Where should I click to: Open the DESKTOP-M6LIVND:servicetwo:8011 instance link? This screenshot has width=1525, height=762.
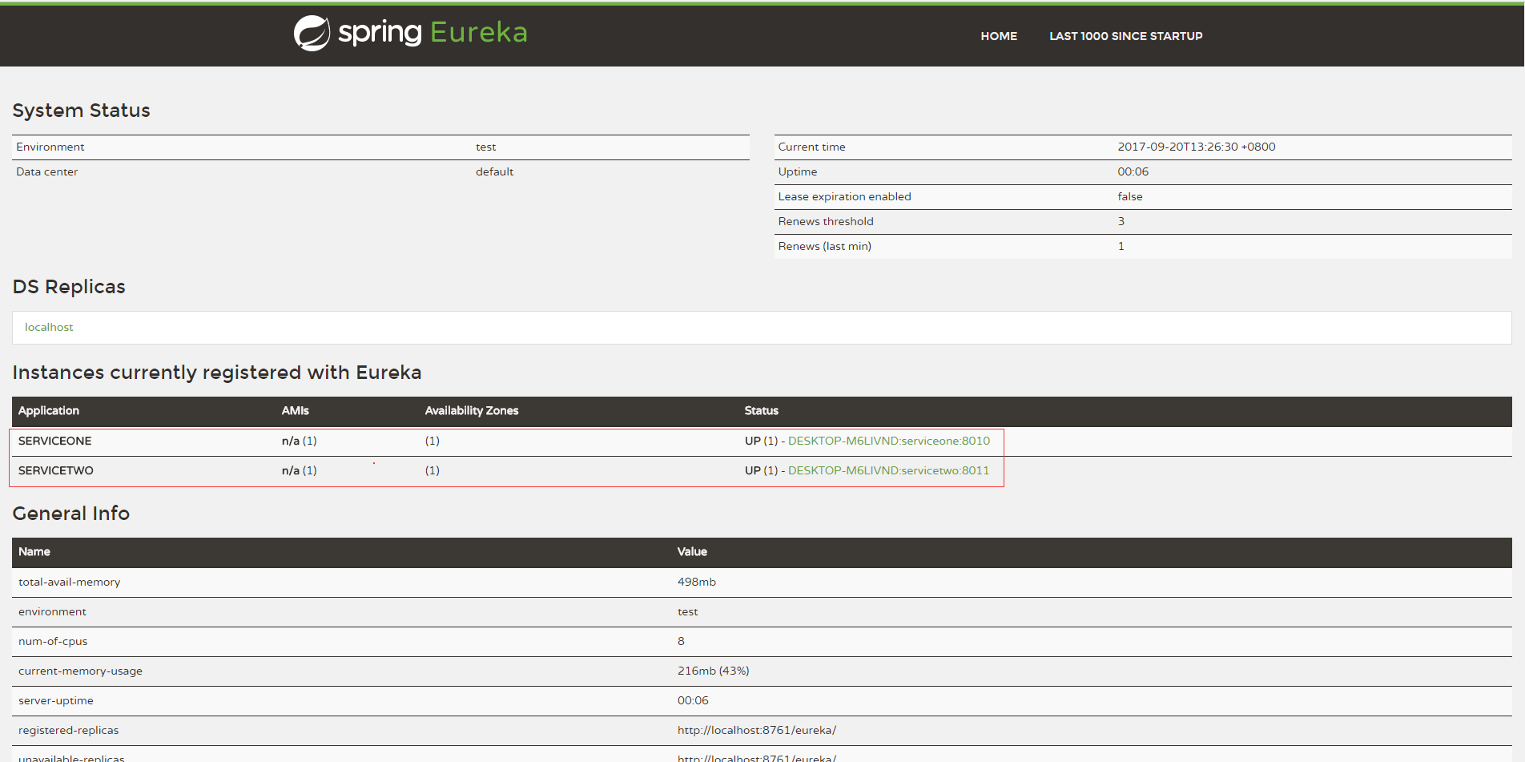tap(888, 470)
